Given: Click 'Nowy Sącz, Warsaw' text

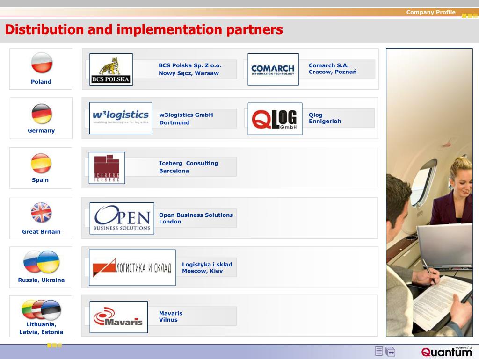Looking at the screenshot, I should (189, 73).
